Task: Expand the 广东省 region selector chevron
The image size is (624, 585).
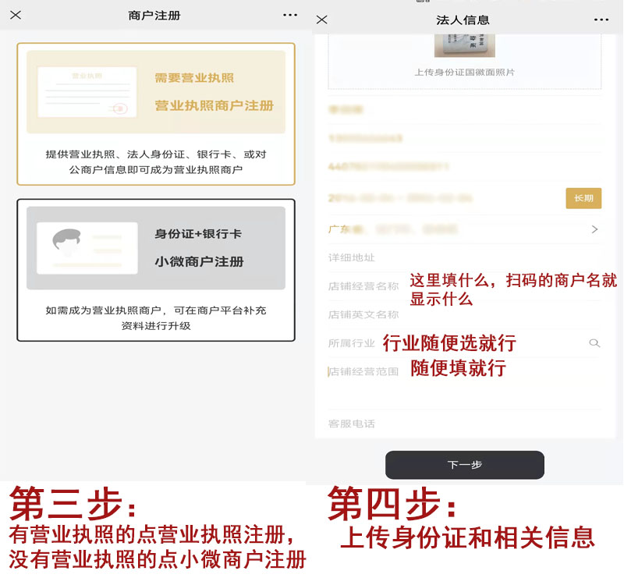Action: (594, 229)
